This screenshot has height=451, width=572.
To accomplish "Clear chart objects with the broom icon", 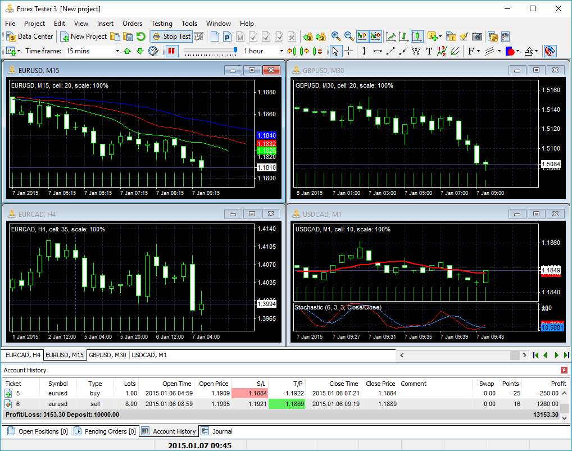I will pyautogui.click(x=464, y=37).
